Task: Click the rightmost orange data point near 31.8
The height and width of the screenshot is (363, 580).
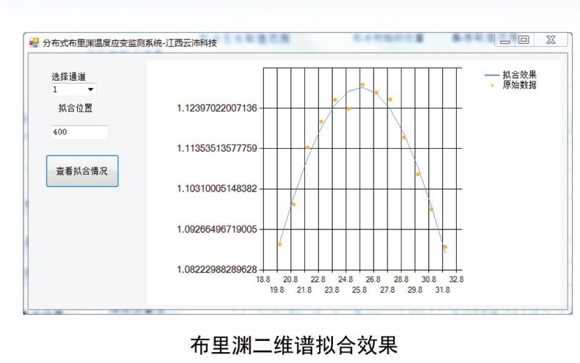Action: (x=445, y=246)
